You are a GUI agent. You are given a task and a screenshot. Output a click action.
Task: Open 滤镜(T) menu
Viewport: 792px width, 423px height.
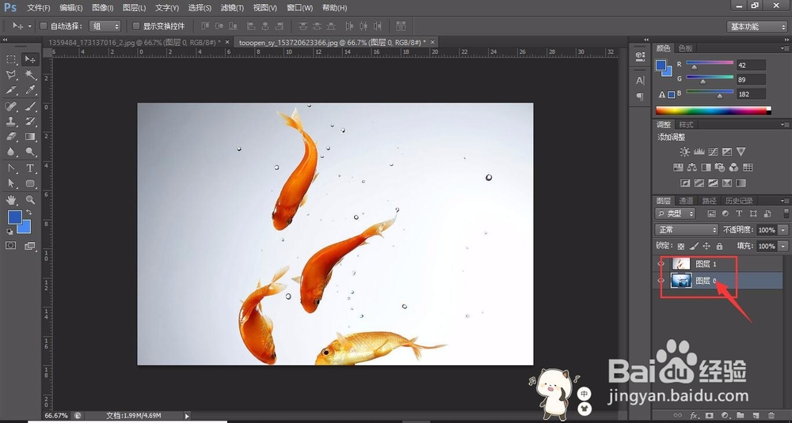[x=232, y=8]
